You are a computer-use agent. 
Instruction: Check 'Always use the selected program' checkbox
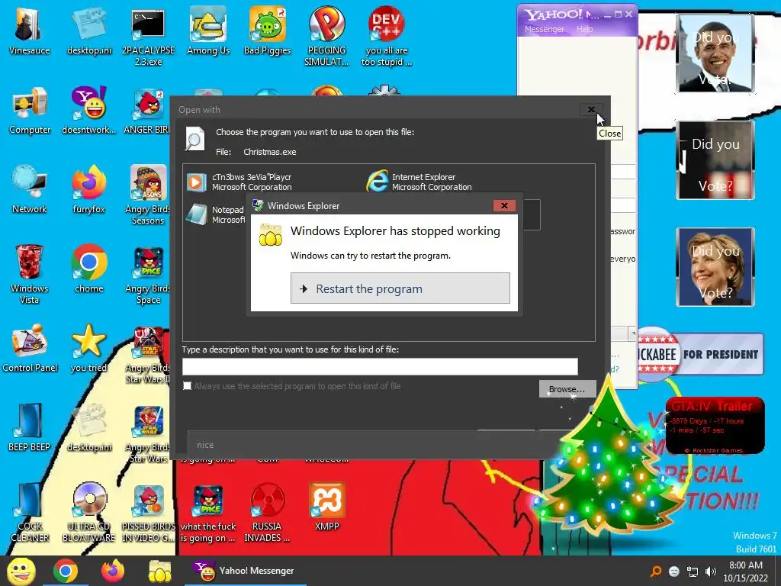[x=188, y=385]
